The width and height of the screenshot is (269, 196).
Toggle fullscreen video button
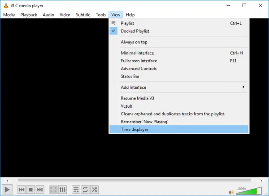point(53,190)
